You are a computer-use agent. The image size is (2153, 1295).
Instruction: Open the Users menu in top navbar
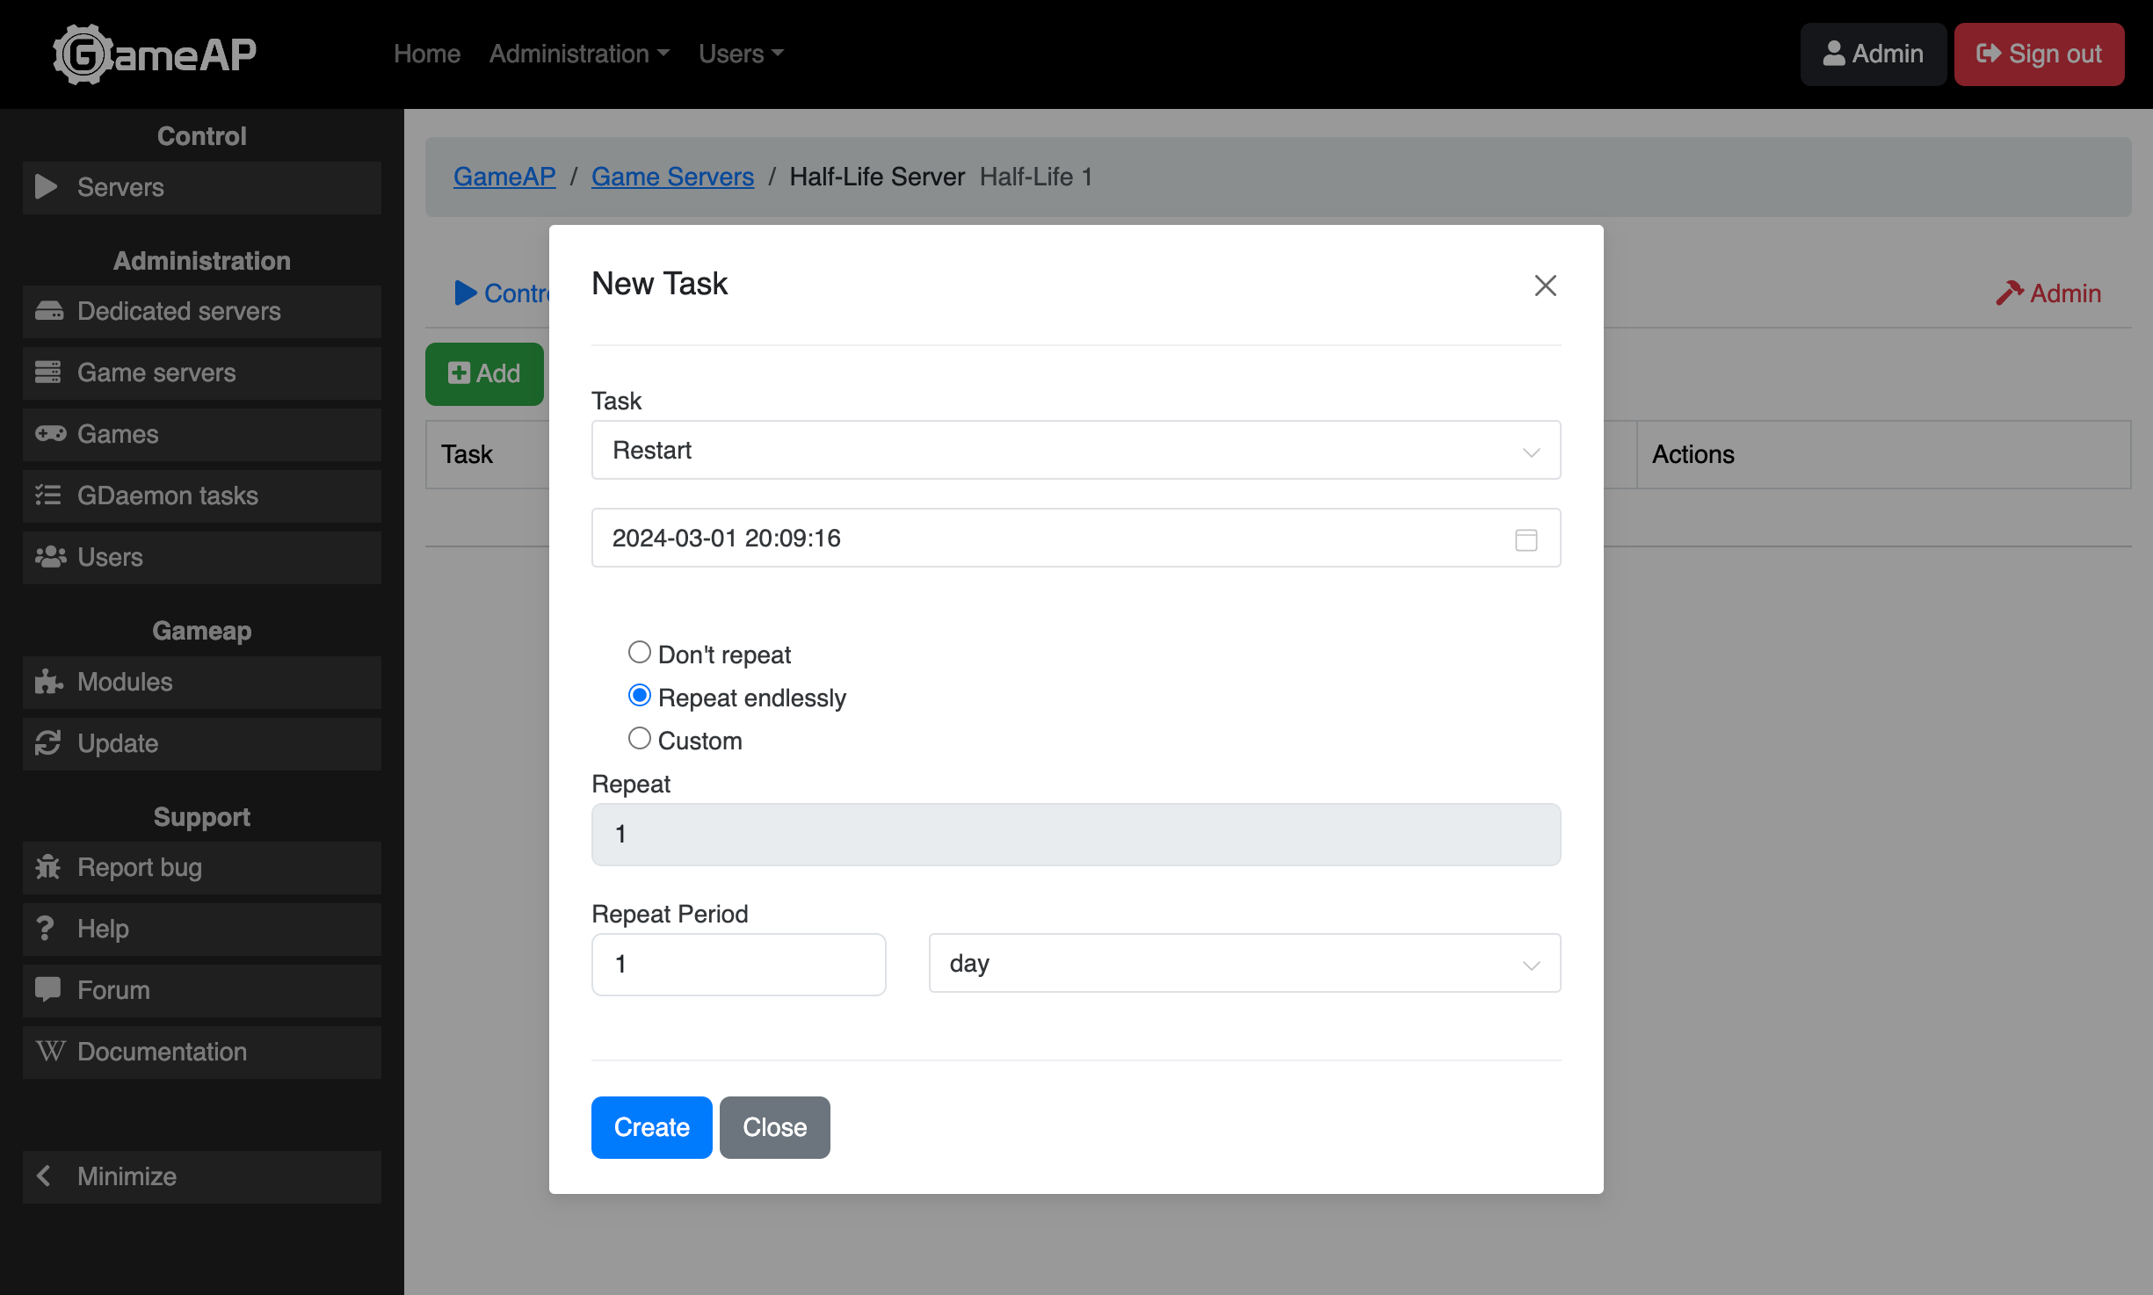(740, 54)
